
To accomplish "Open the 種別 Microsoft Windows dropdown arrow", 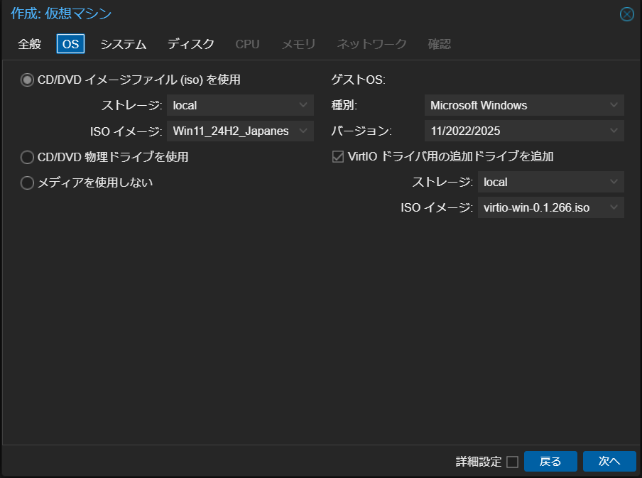I will [614, 105].
